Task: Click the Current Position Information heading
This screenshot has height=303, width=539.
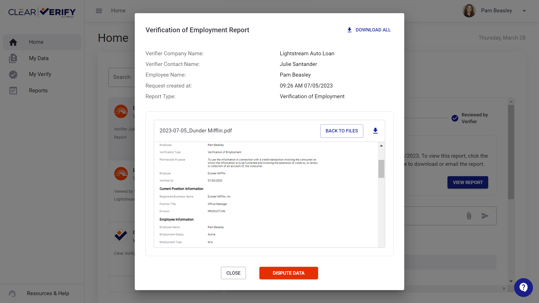Action: [181, 189]
